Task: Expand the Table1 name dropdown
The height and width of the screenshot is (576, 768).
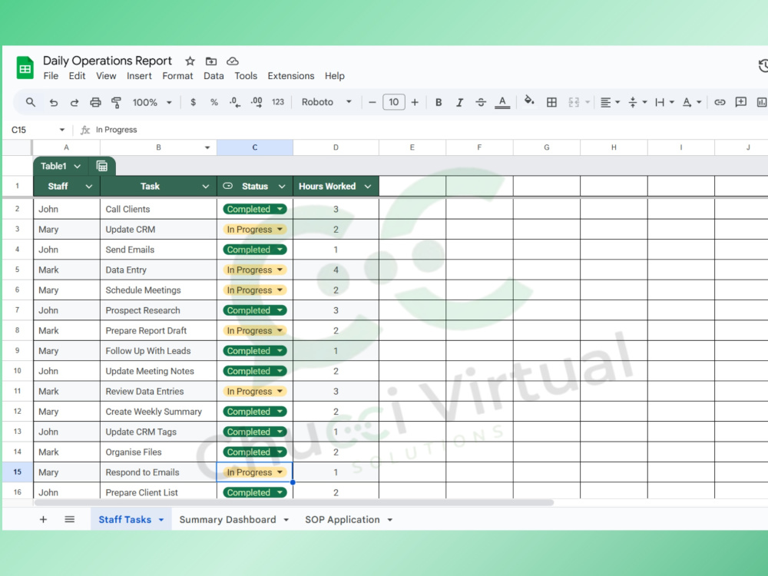Action: tap(77, 167)
